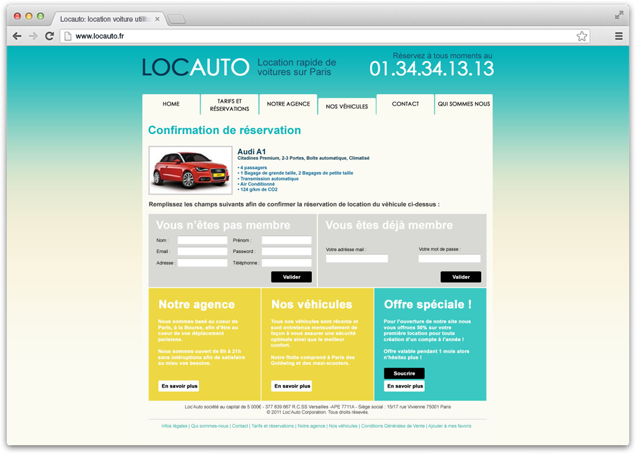Reload the page with the refresh icon
The image size is (636, 454).
pyautogui.click(x=49, y=37)
